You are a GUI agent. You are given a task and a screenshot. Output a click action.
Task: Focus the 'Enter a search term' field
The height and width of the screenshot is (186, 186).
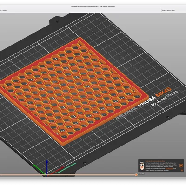173,10
